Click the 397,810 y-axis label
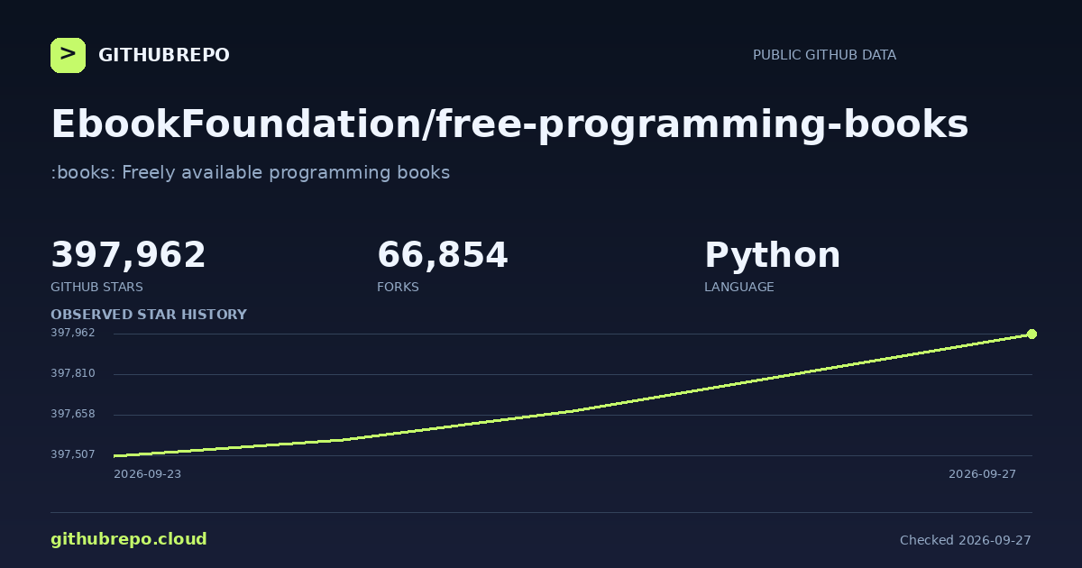Screen dimensions: 1082x568 pos(73,373)
